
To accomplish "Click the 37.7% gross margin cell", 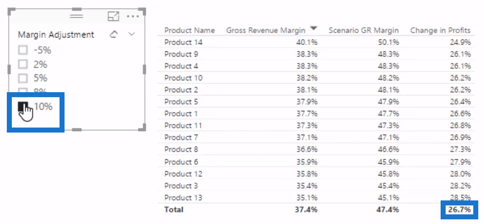I will tap(308, 114).
